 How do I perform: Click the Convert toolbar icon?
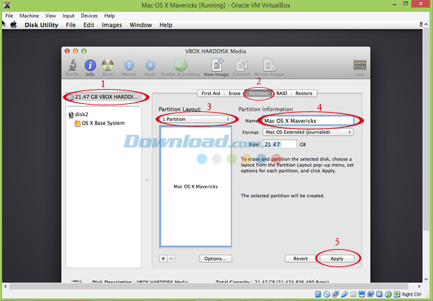point(242,65)
